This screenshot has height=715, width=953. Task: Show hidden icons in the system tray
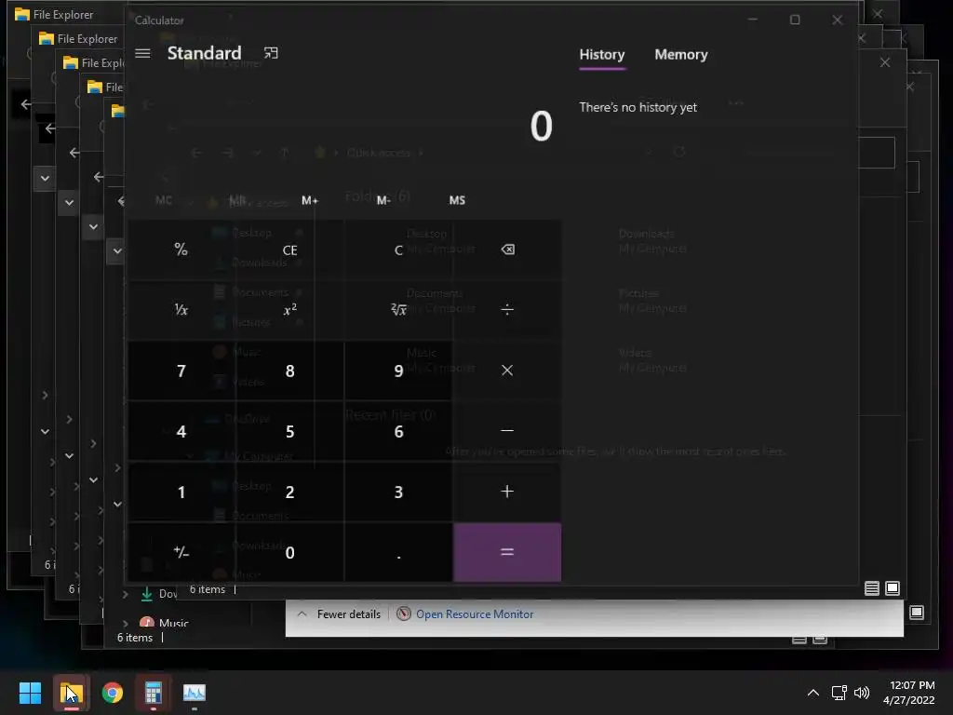(x=813, y=693)
